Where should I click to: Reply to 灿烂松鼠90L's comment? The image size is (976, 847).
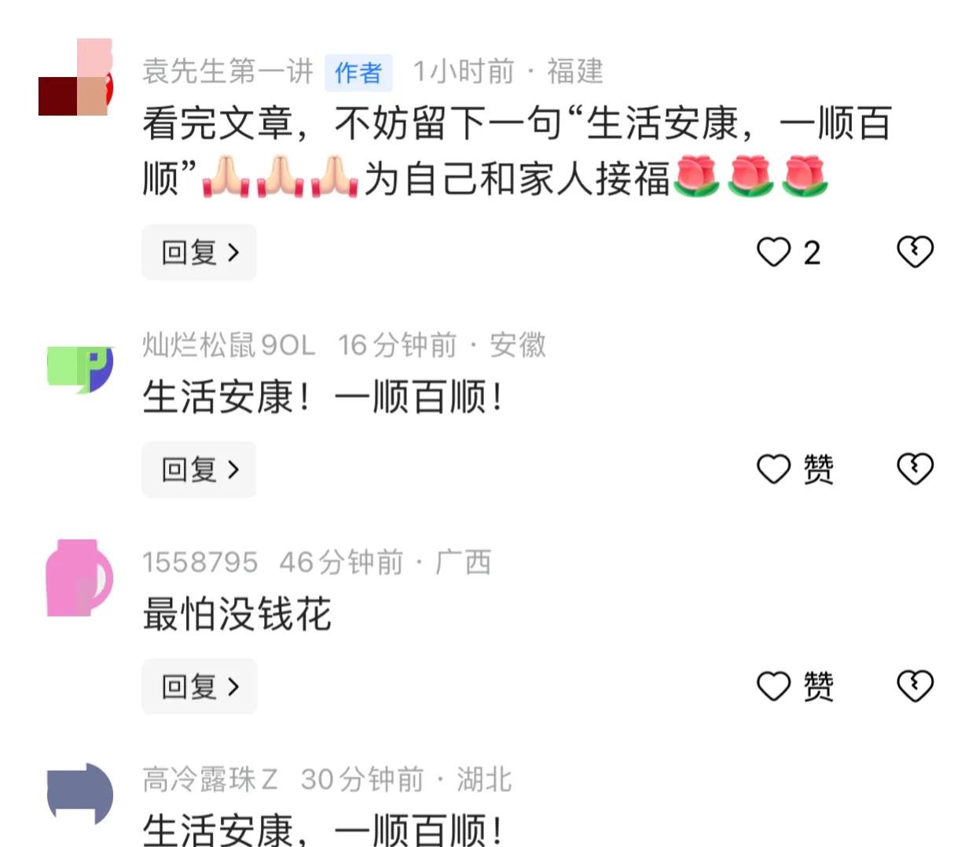point(199,470)
